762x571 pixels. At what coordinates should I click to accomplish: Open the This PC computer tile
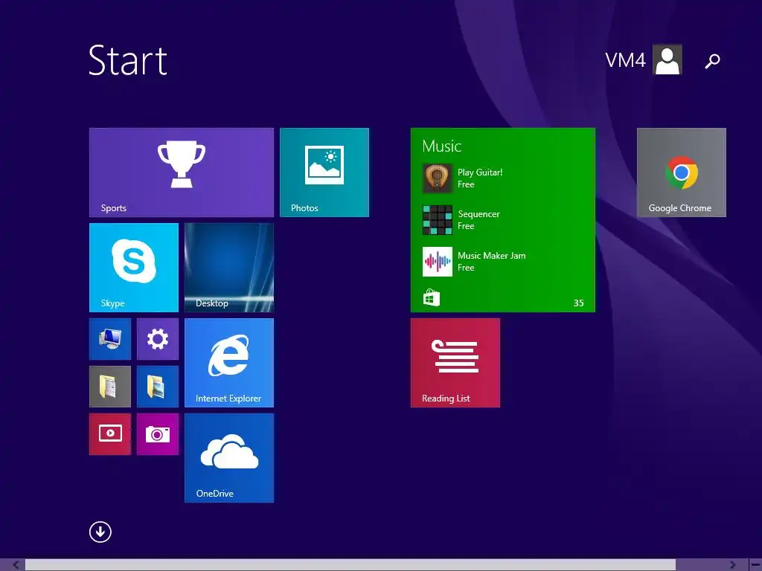[110, 339]
